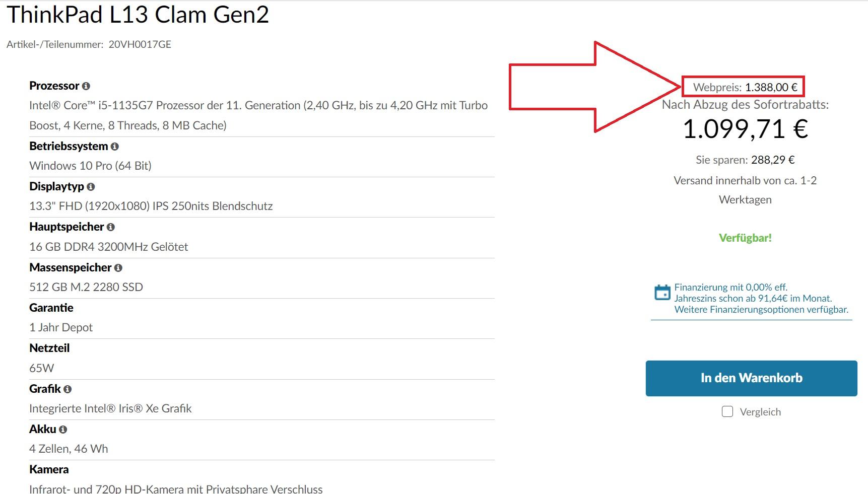
Task: Click the financing calendar icon
Action: [x=662, y=293]
